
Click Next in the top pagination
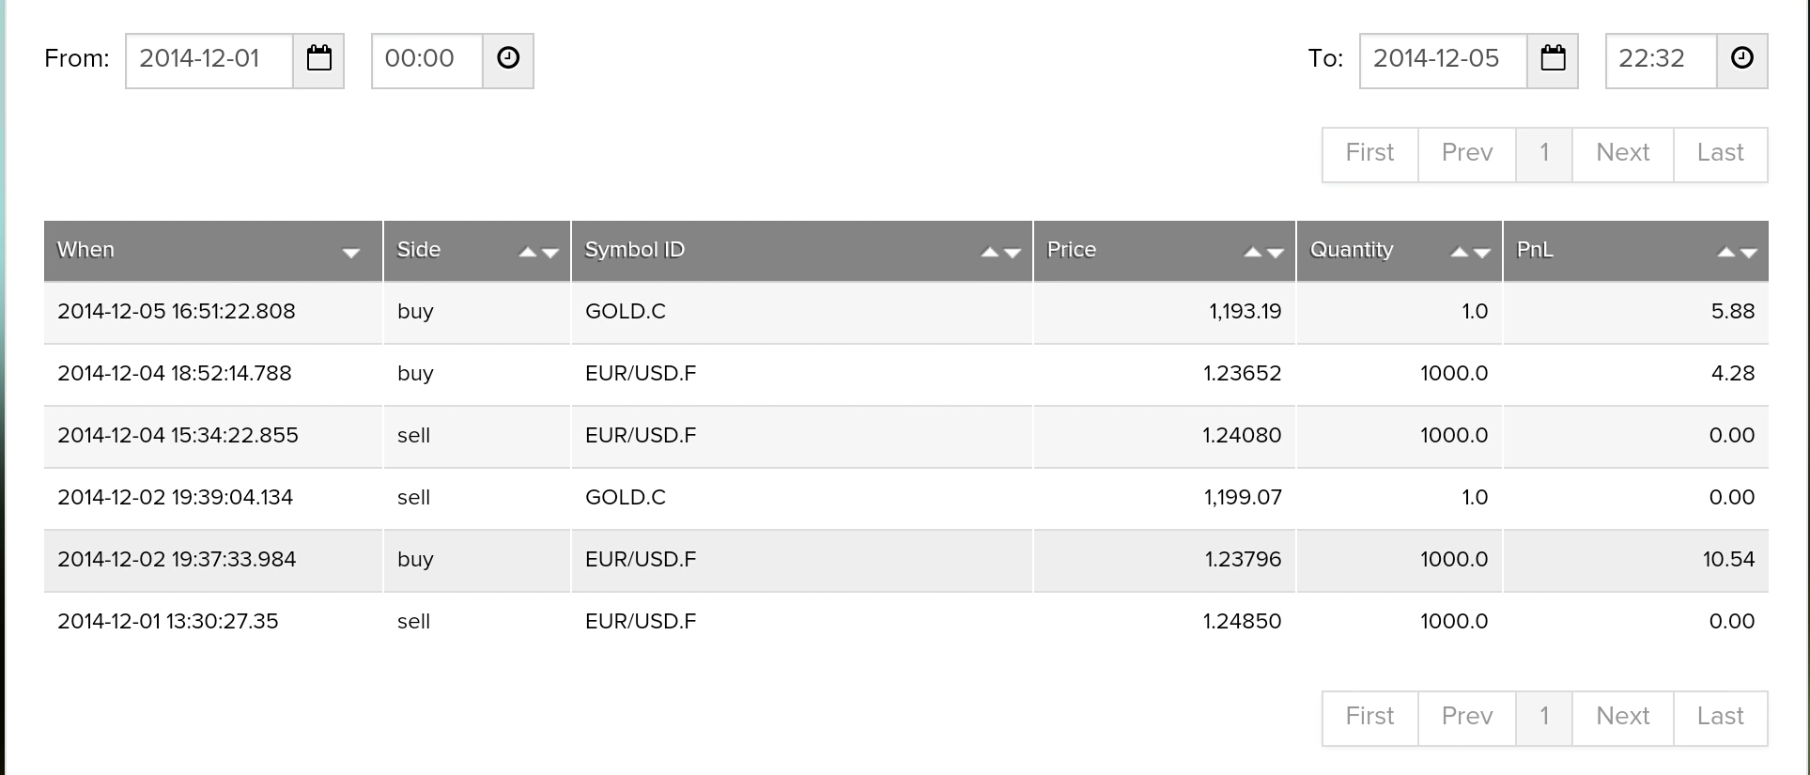1622,154
